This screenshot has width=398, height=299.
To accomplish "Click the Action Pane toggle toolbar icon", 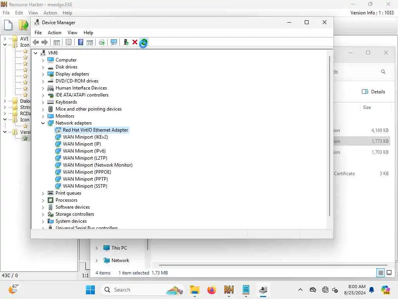I will pos(90,42).
